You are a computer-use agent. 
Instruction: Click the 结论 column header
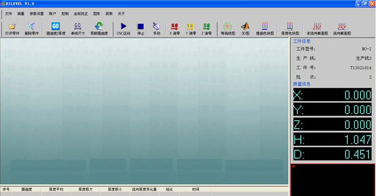pyautogui.click(x=169, y=189)
